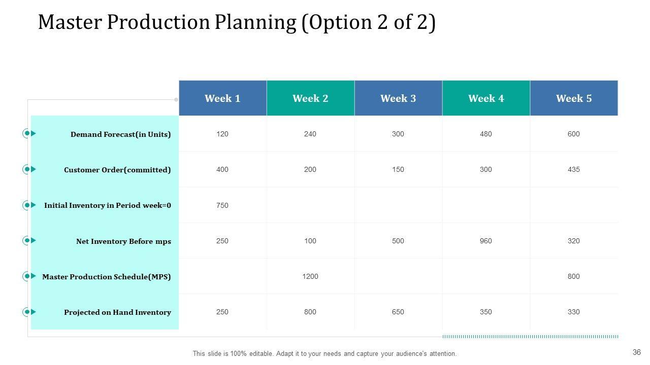Select the 1200 MPS value in Week 2
This screenshot has height=365, width=650.
pos(310,276)
